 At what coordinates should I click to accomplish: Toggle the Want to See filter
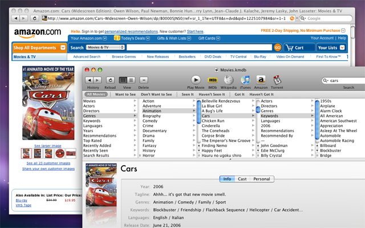pos(125,94)
